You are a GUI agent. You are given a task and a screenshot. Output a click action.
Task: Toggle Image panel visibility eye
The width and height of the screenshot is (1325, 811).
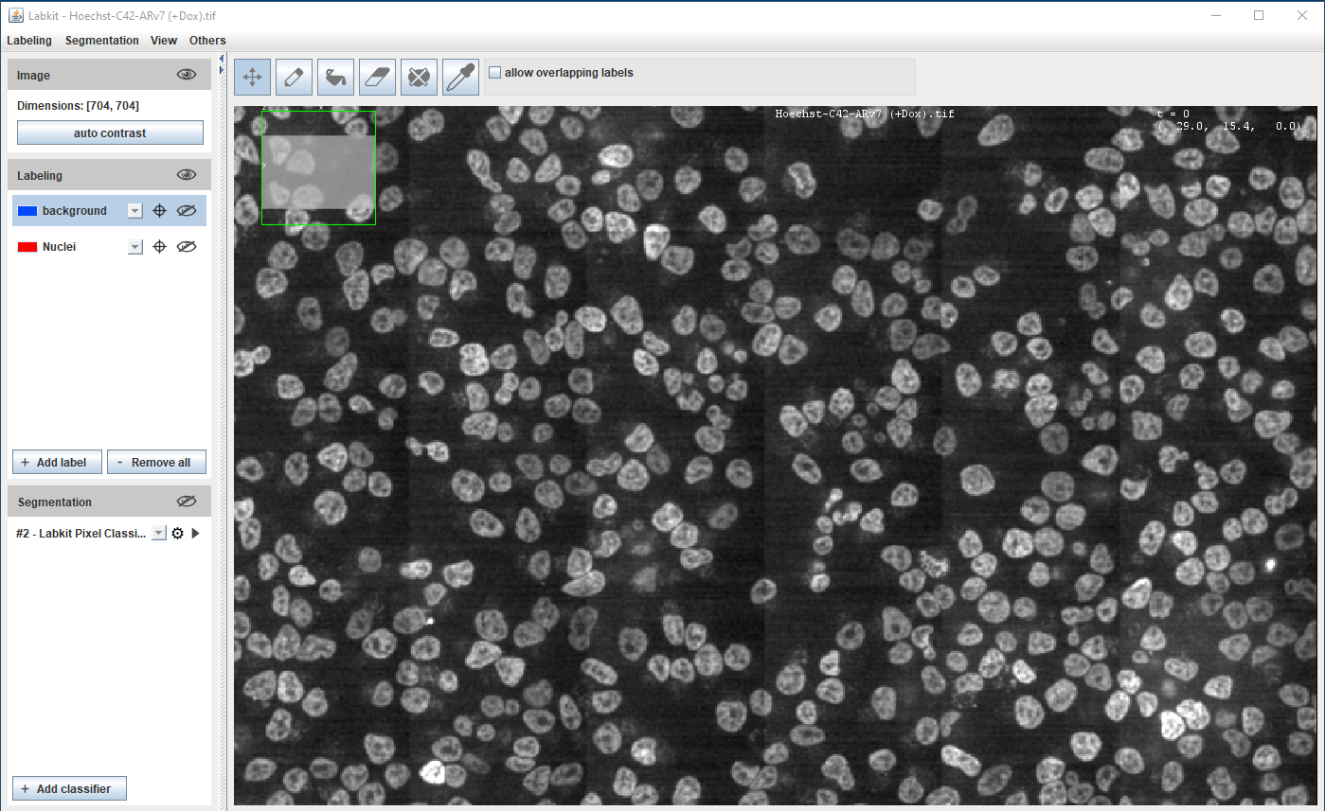[x=187, y=75]
